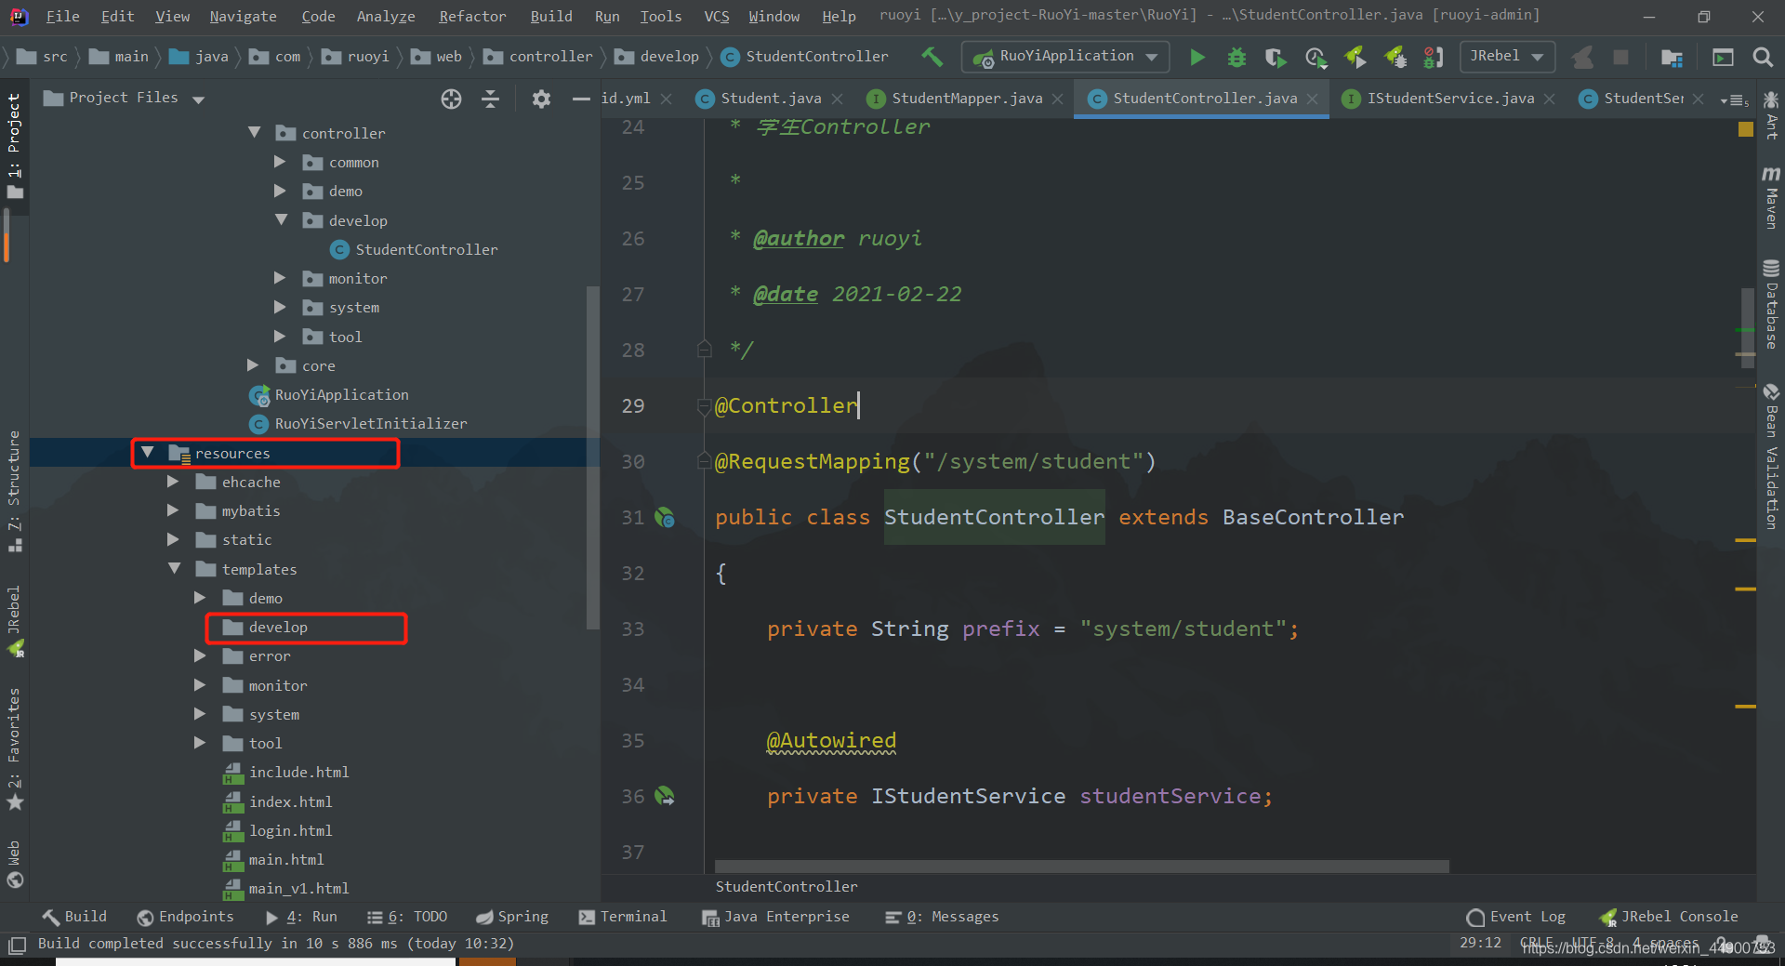The image size is (1785, 966).
Task: Open the Endpoints tool window
Action: 185,917
